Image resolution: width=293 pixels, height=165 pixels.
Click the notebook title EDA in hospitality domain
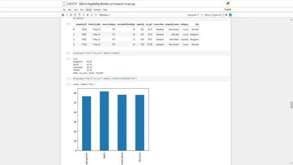[x=94, y=4]
